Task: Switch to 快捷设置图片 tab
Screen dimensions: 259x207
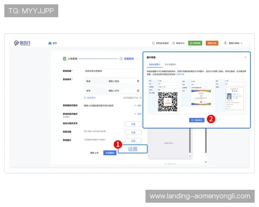Action: (155, 65)
